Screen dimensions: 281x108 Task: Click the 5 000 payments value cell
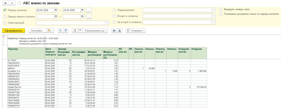click(172, 71)
